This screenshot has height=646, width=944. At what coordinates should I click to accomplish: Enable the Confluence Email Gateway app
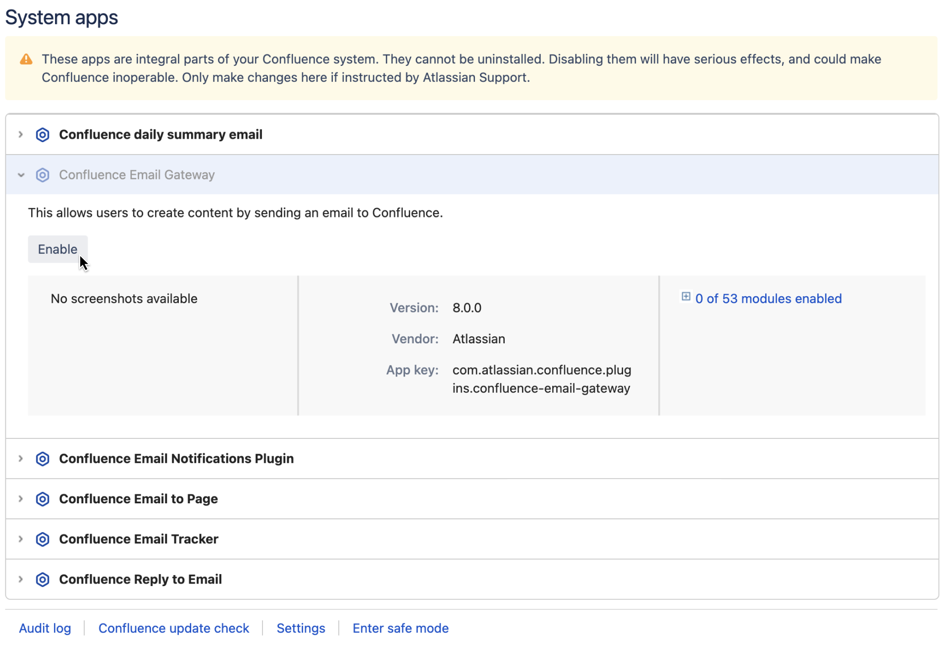[x=57, y=249]
